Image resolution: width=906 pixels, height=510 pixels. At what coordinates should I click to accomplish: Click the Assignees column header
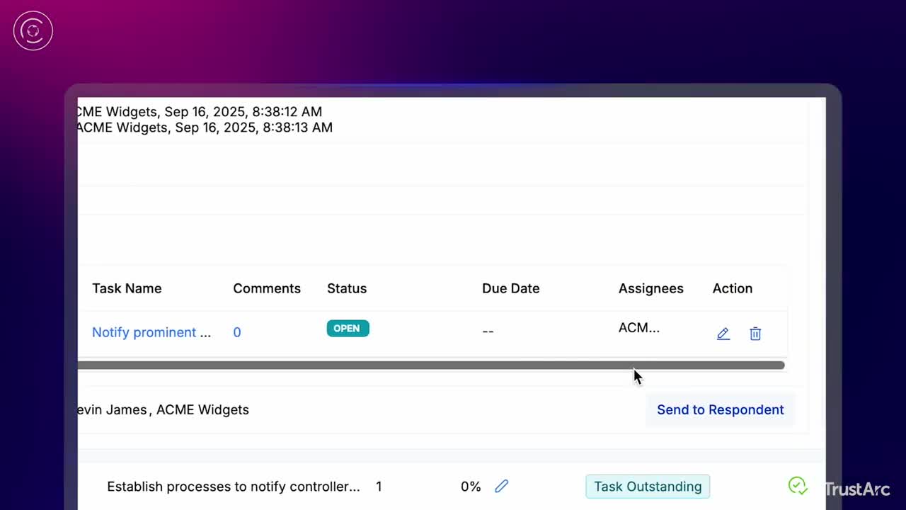click(x=651, y=288)
